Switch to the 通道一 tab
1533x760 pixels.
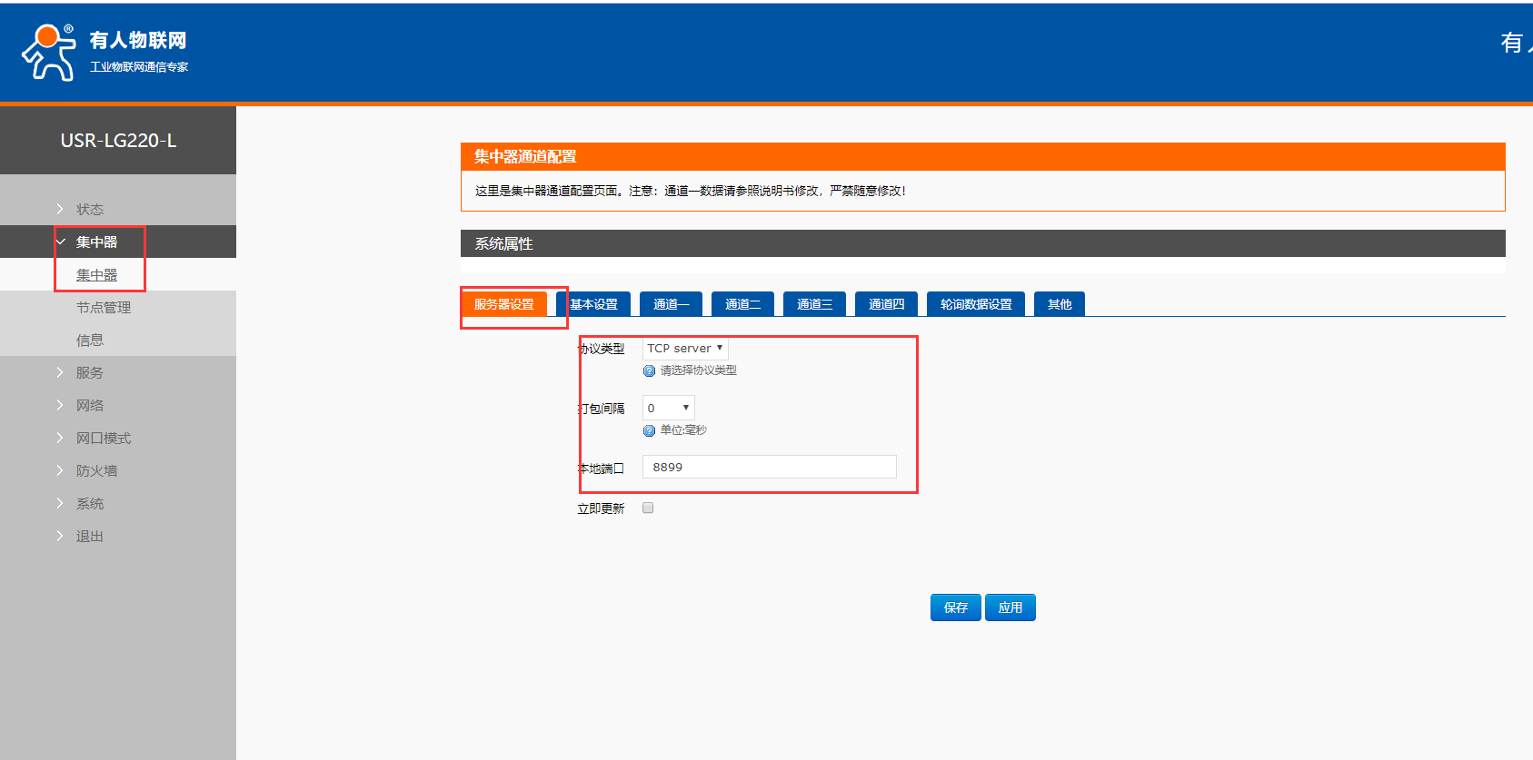coord(671,304)
